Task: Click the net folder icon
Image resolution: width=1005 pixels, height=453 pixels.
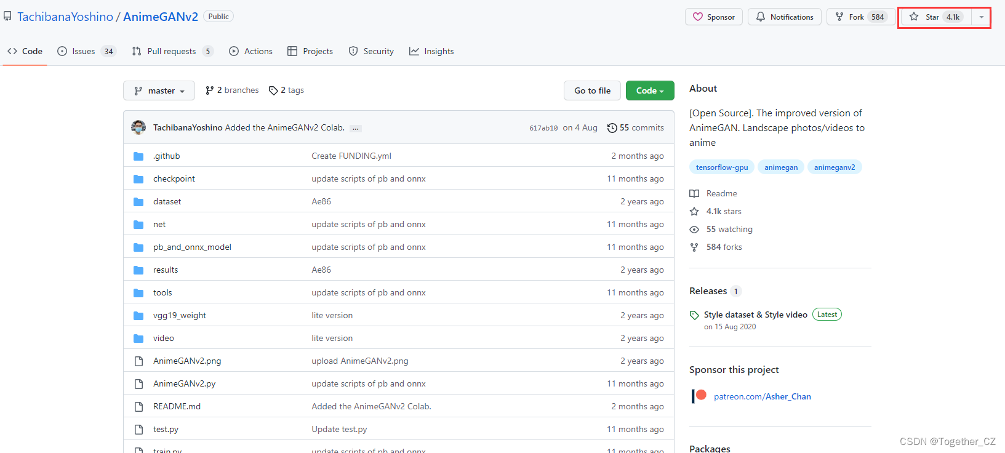Action: [138, 225]
